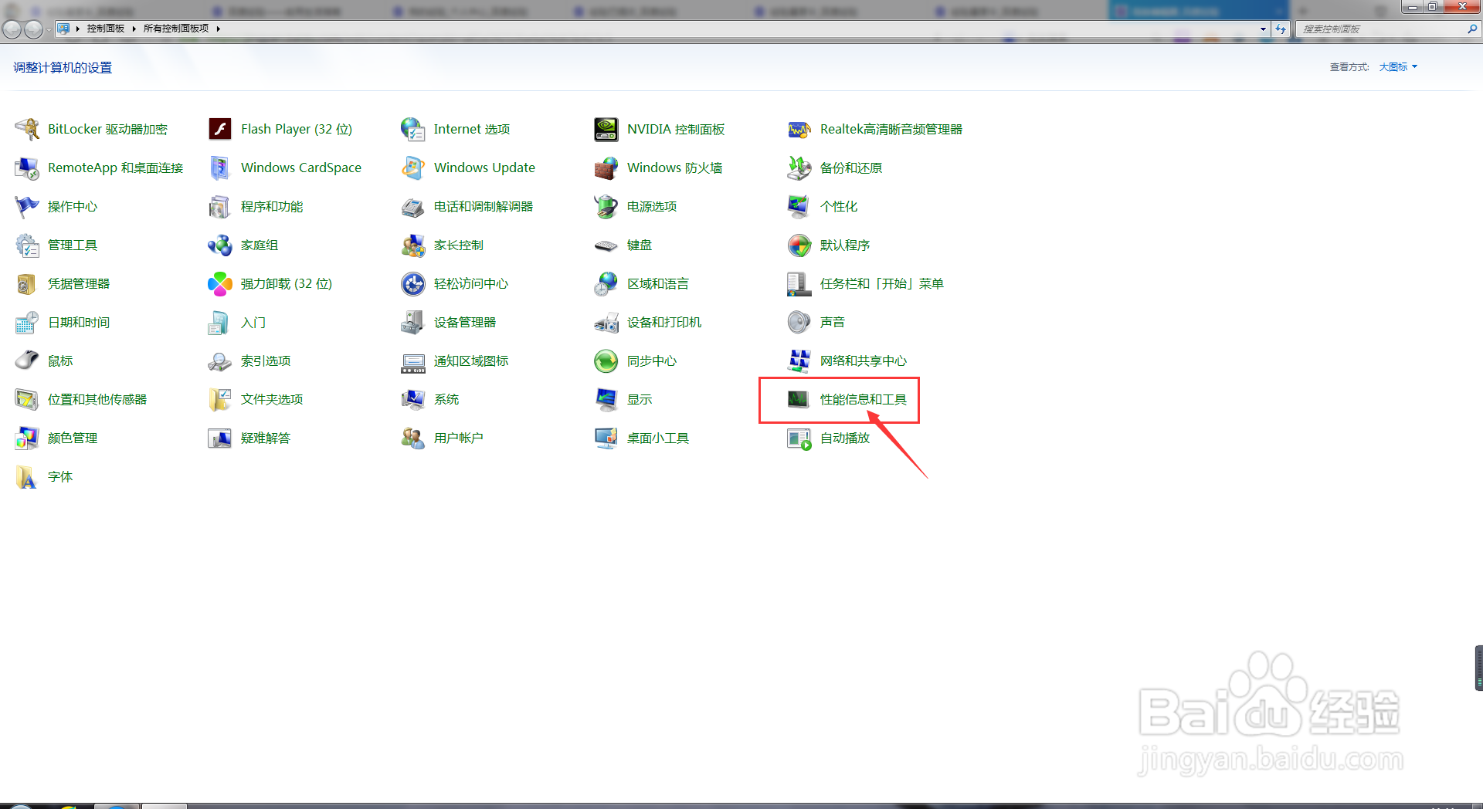
Task: Open the Windows CardSpace icon
Action: (220, 168)
